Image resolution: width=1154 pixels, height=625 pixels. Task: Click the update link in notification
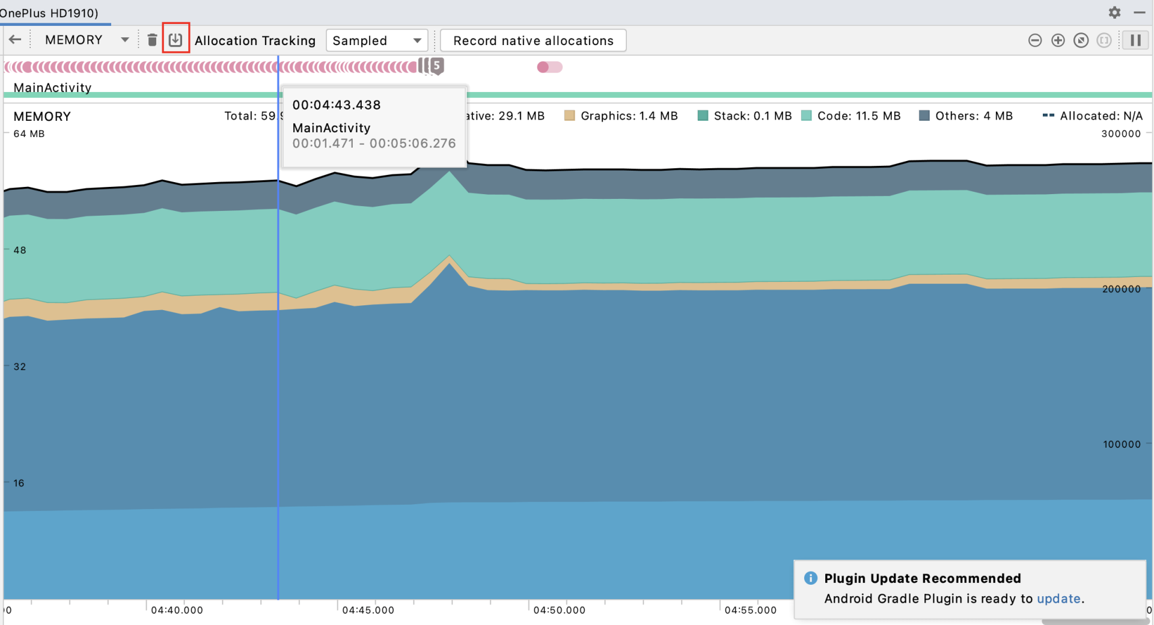click(1058, 599)
